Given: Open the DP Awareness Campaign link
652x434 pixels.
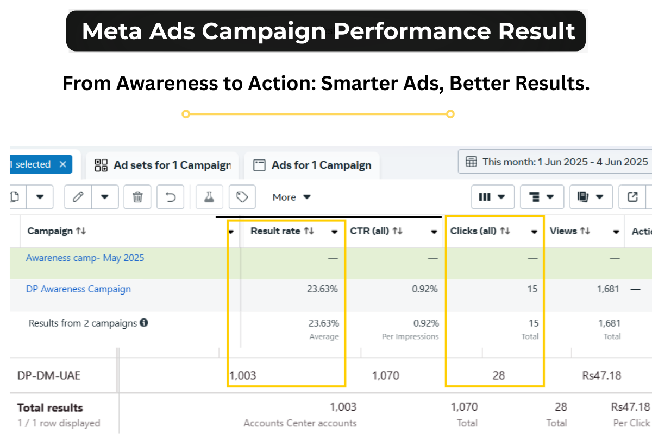Looking at the screenshot, I should point(78,289).
